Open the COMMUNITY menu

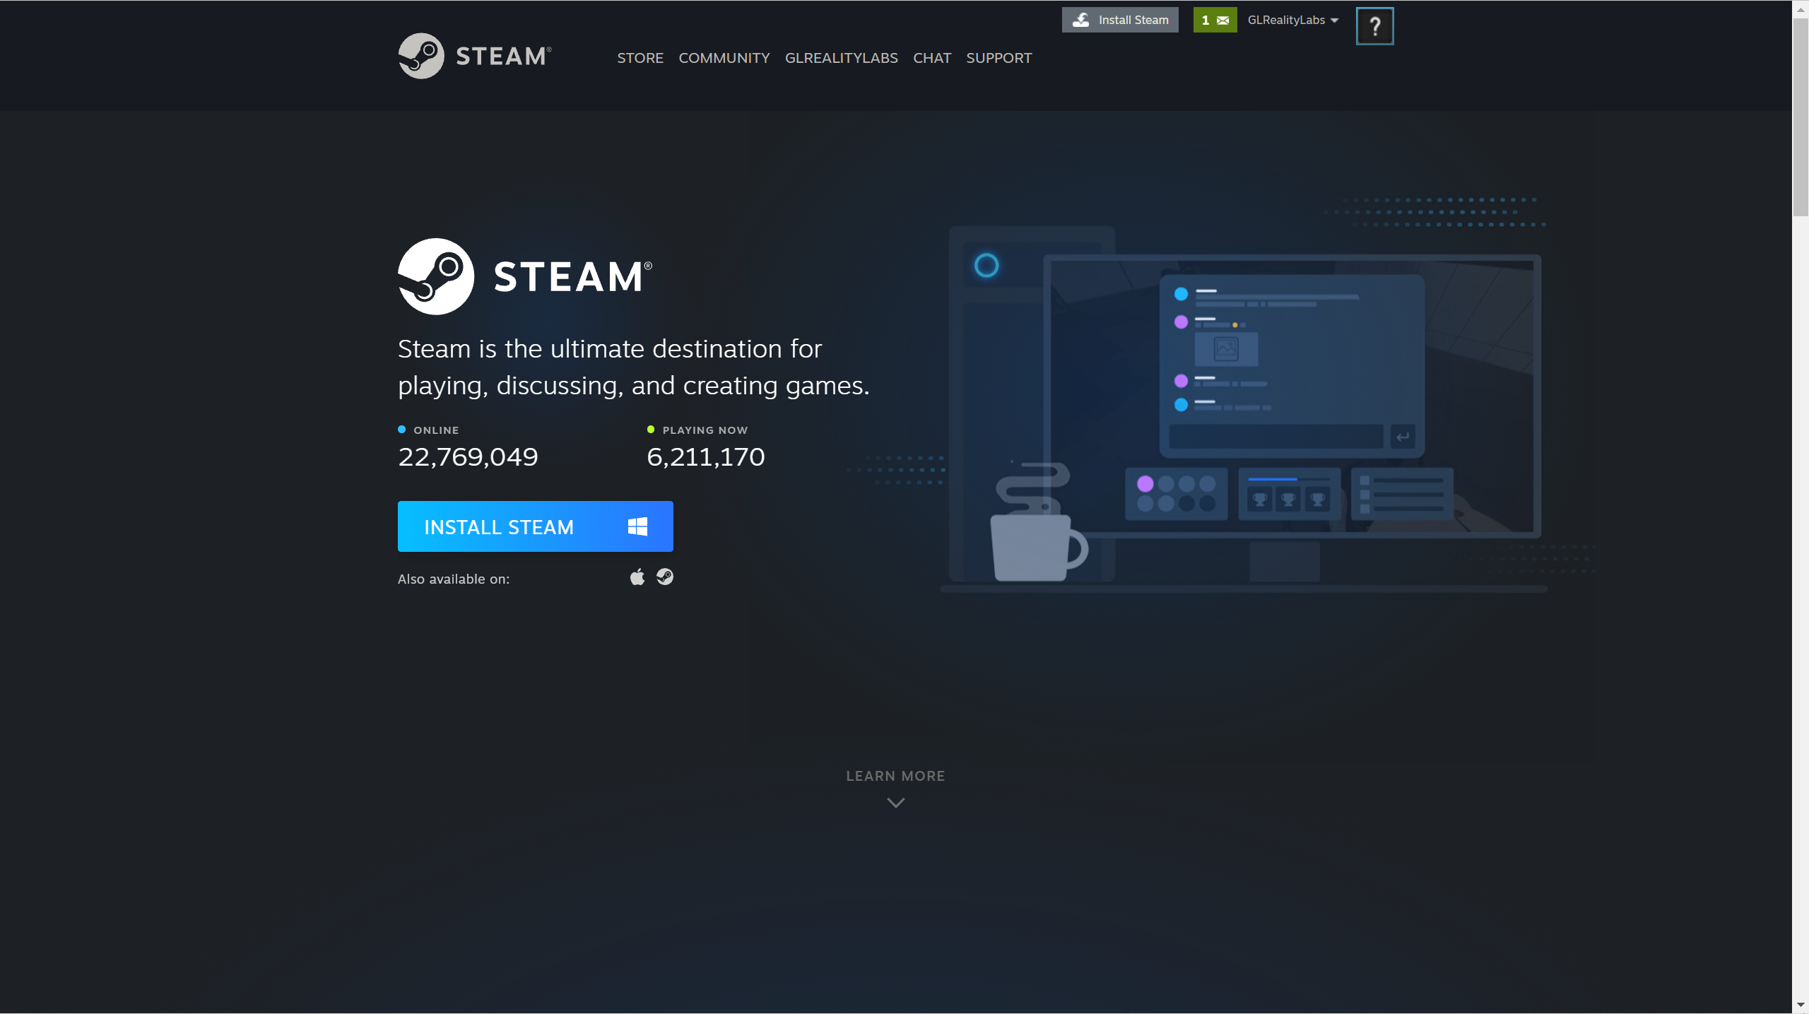tap(724, 58)
